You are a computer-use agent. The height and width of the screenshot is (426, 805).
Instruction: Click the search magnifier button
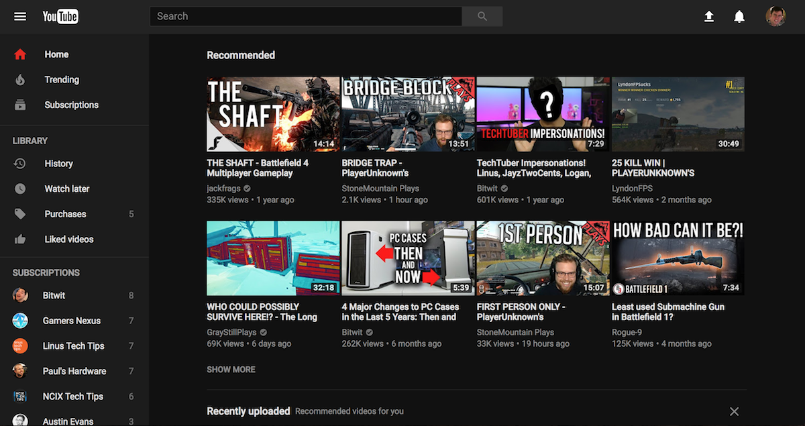tap(482, 15)
